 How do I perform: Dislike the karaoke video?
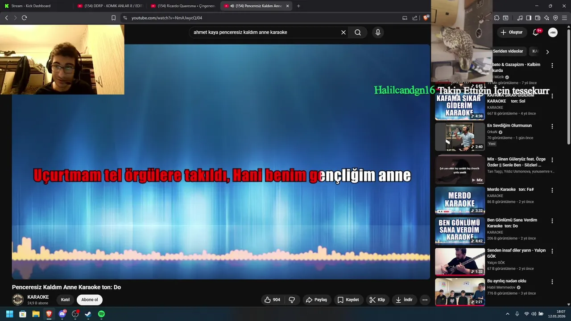[292, 300]
